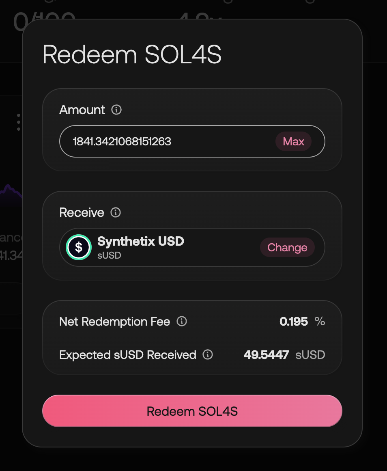Image resolution: width=387 pixels, height=471 pixels.
Task: Click the Synthetix USD token name
Action: point(141,242)
